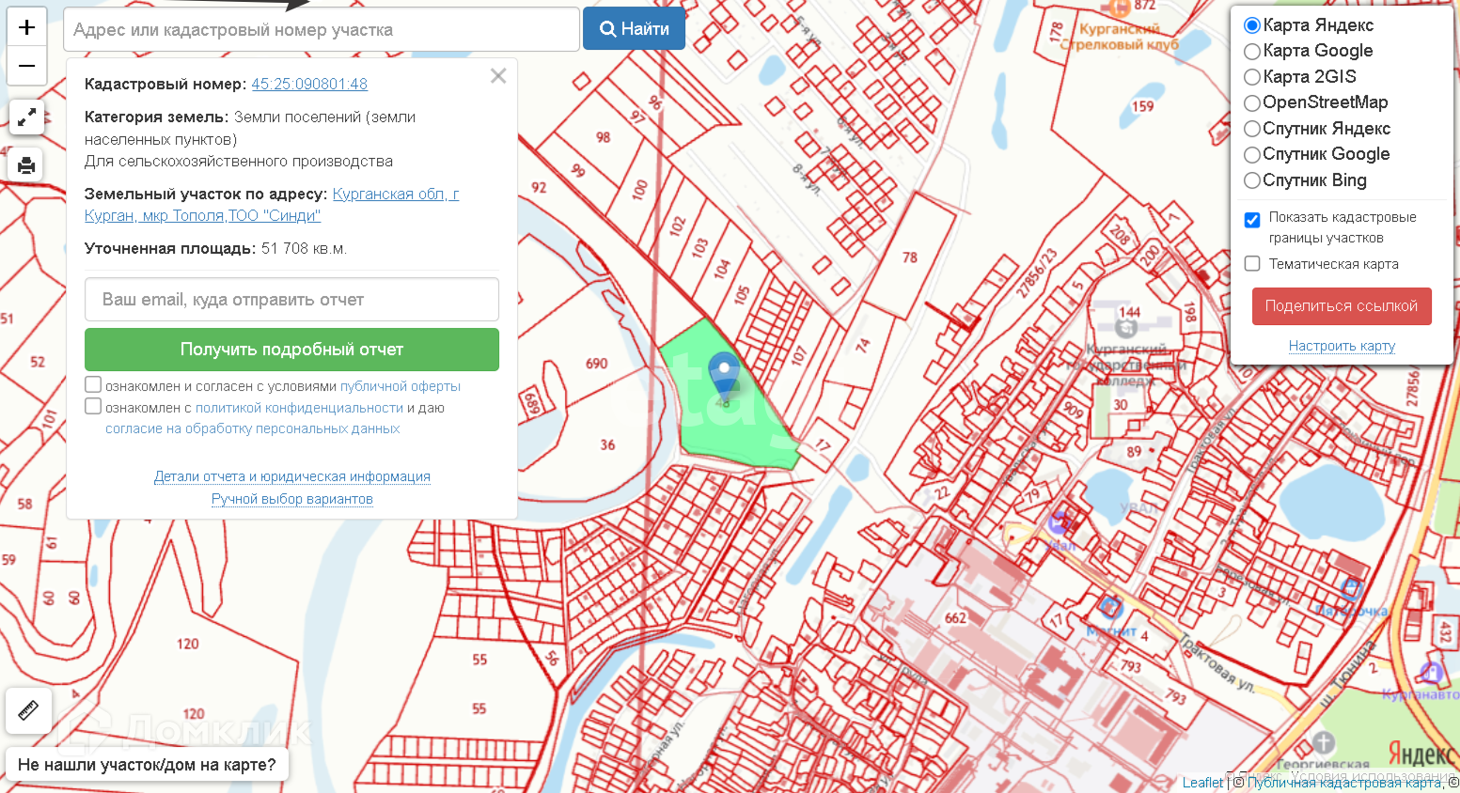
Task: Close the parcel info panel
Action: click(498, 76)
